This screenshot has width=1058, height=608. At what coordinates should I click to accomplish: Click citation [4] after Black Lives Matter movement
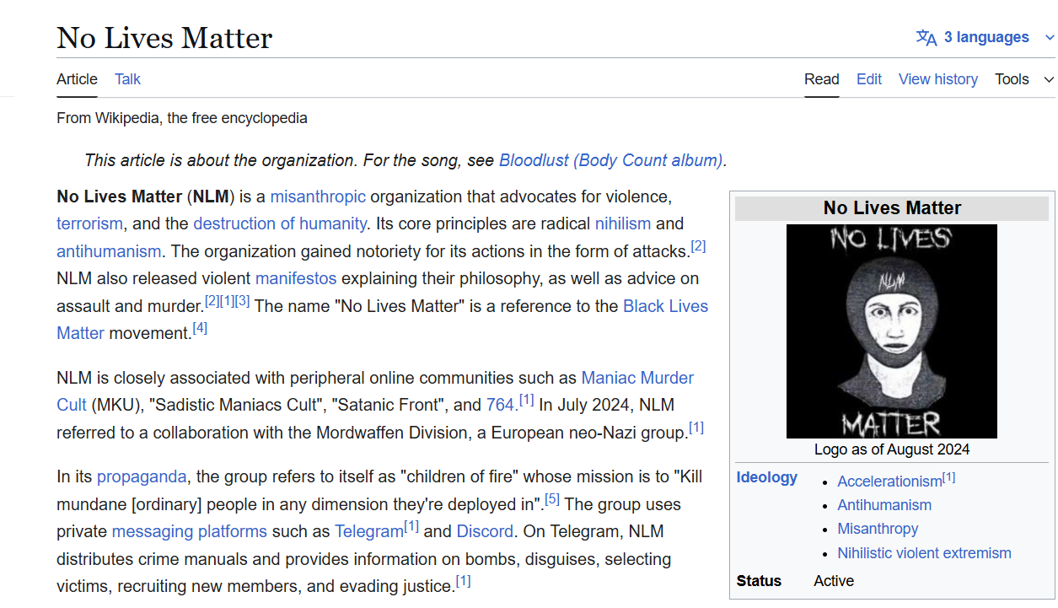coord(200,328)
